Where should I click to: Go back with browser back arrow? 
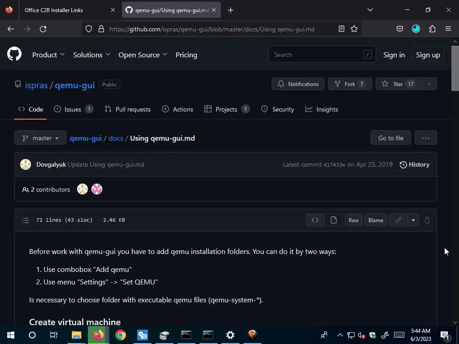coord(11,29)
